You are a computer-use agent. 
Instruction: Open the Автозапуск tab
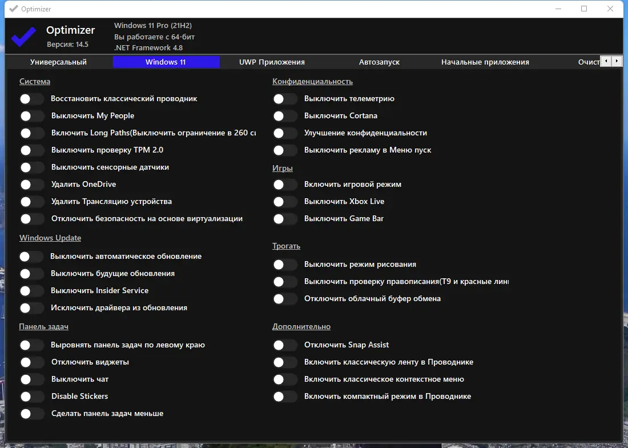379,62
